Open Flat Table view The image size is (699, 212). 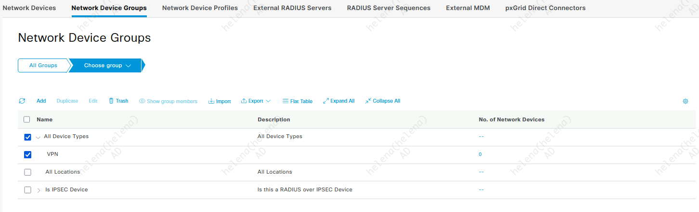297,101
